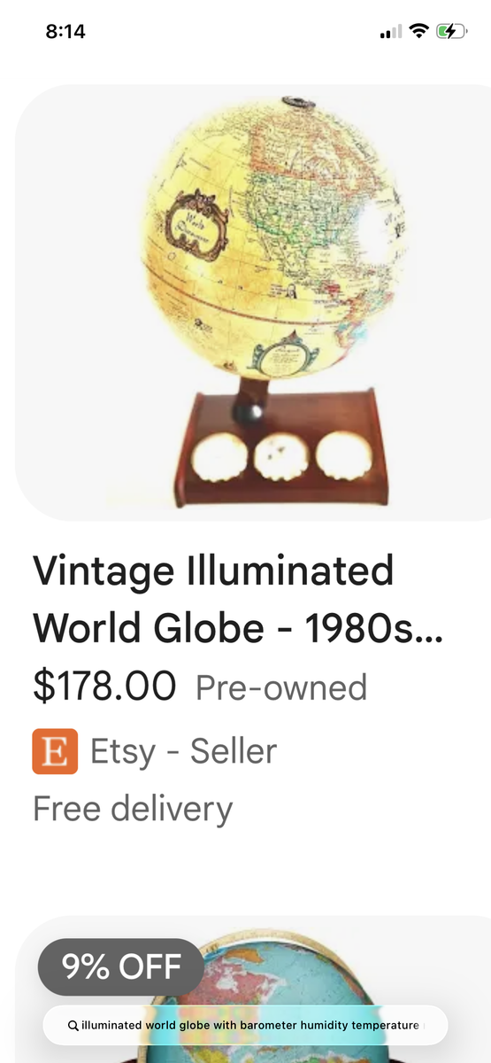Image resolution: width=491 pixels, height=1063 pixels.
Task: Select the $178.00 price
Action: (104, 687)
